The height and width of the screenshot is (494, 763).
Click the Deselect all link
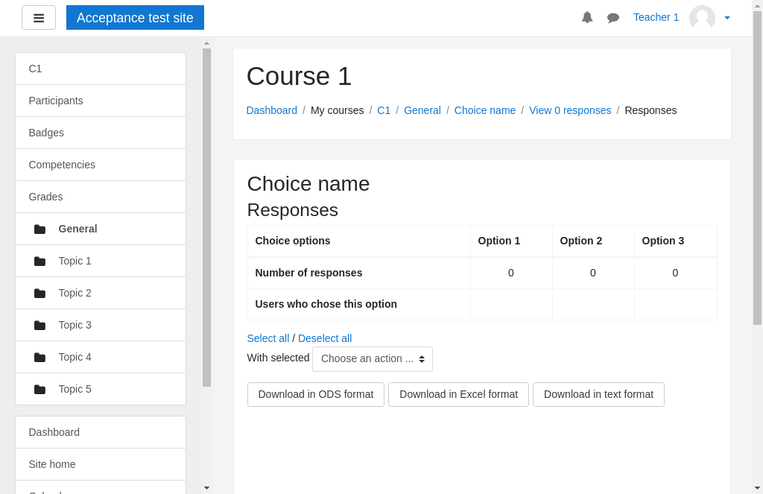pos(325,338)
